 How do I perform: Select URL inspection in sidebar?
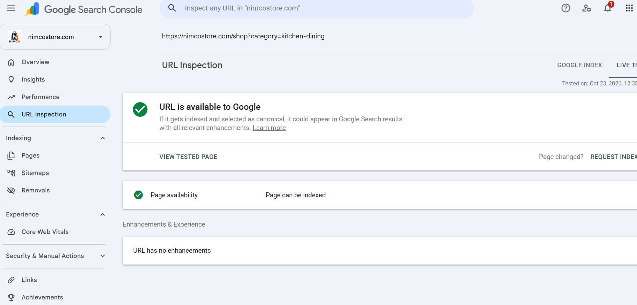click(55, 114)
